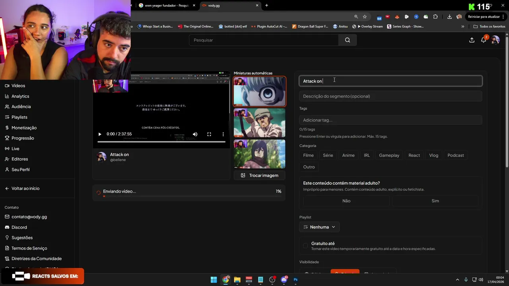Screen dimensions: 509x286
Task: Select the Série category
Action: tap(328, 155)
